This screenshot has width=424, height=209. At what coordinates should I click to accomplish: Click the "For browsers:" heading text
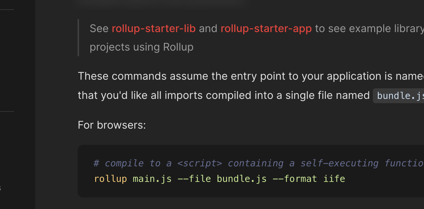click(x=112, y=125)
